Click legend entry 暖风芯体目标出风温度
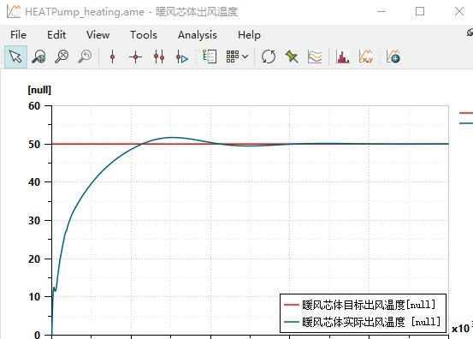 (x=359, y=305)
